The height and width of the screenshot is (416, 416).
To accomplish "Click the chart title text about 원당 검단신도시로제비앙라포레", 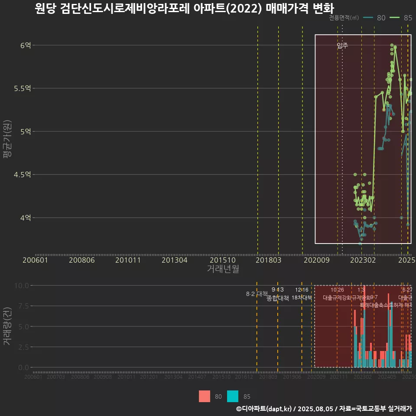I will (x=185, y=8).
